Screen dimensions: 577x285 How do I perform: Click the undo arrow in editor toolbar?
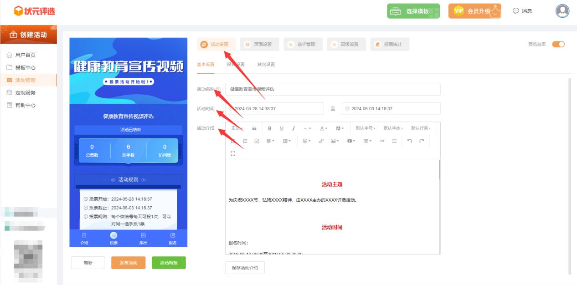409,141
